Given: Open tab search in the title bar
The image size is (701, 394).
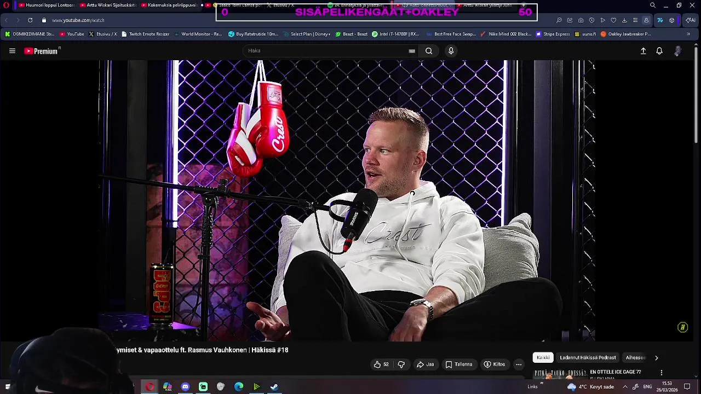Looking at the screenshot, I should pyautogui.click(x=652, y=5).
